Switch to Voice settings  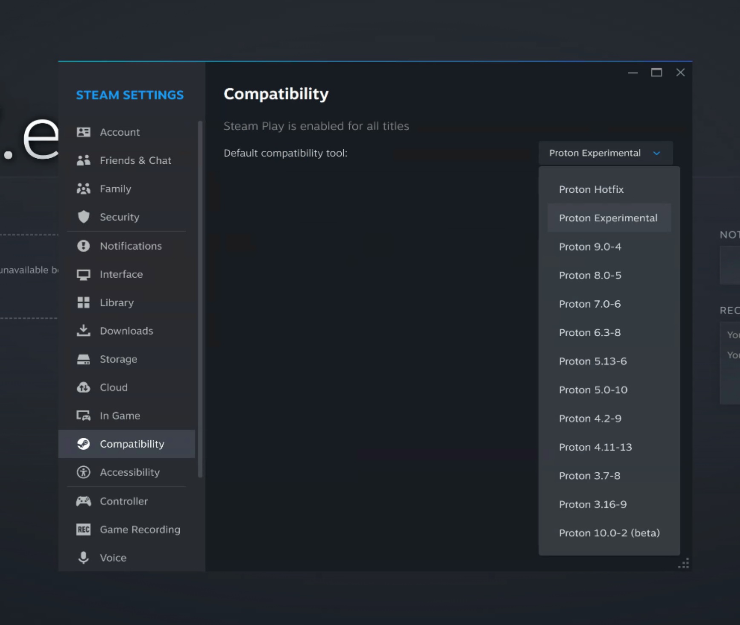click(127, 558)
